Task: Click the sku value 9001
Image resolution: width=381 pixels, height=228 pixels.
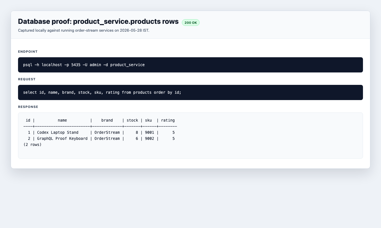Action: [149, 132]
